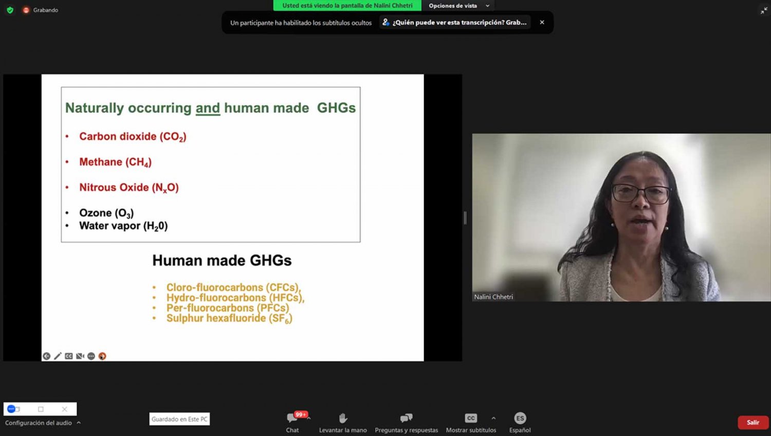This screenshot has height=436, width=771.
Task: Click the slide show back arrow icon
Action: (x=46, y=356)
